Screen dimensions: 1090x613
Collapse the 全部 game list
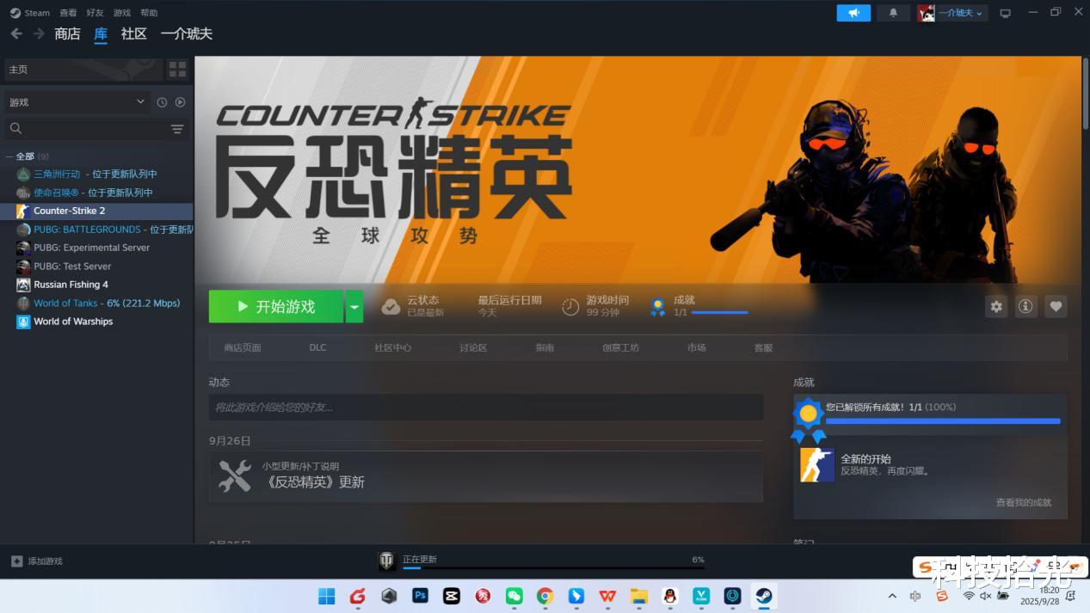pyautogui.click(x=10, y=156)
